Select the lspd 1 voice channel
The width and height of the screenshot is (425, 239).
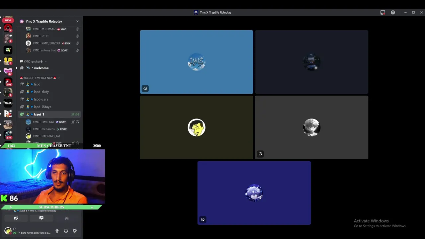point(49,114)
